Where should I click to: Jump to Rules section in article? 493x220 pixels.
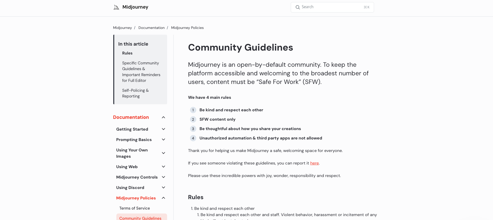click(127, 53)
